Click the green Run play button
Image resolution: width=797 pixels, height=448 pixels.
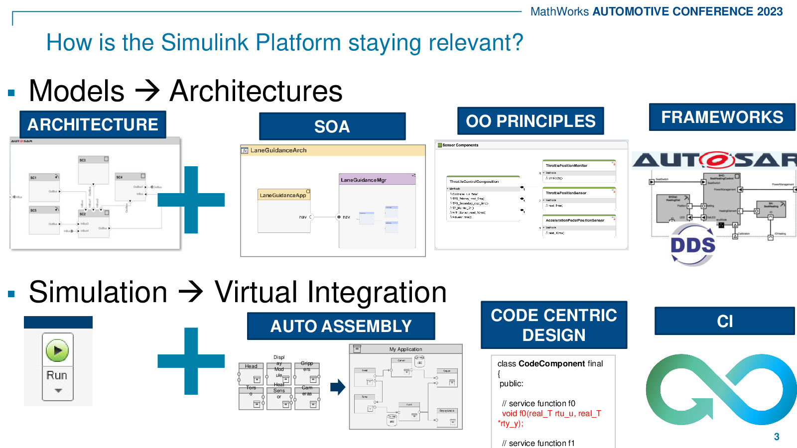(x=57, y=350)
